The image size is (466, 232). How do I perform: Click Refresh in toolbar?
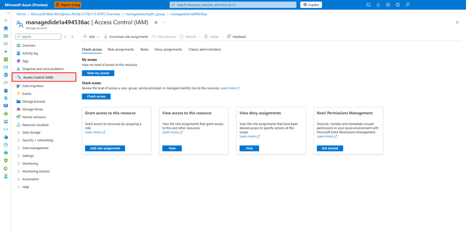[188, 37]
